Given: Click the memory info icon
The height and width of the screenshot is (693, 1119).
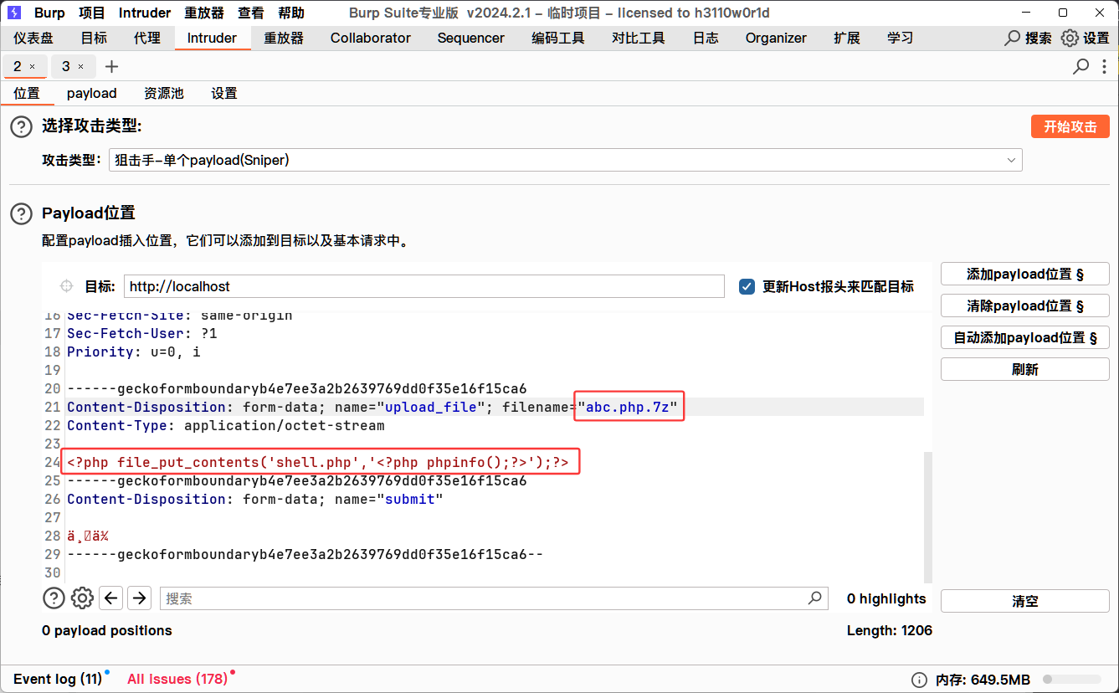Looking at the screenshot, I should (919, 680).
